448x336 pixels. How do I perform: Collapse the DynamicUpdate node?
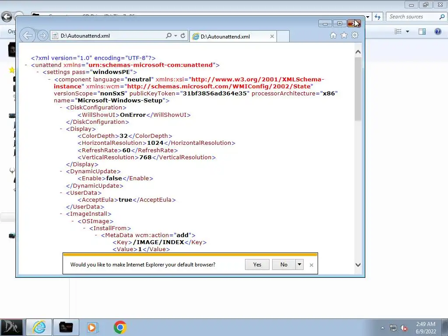(x=61, y=171)
